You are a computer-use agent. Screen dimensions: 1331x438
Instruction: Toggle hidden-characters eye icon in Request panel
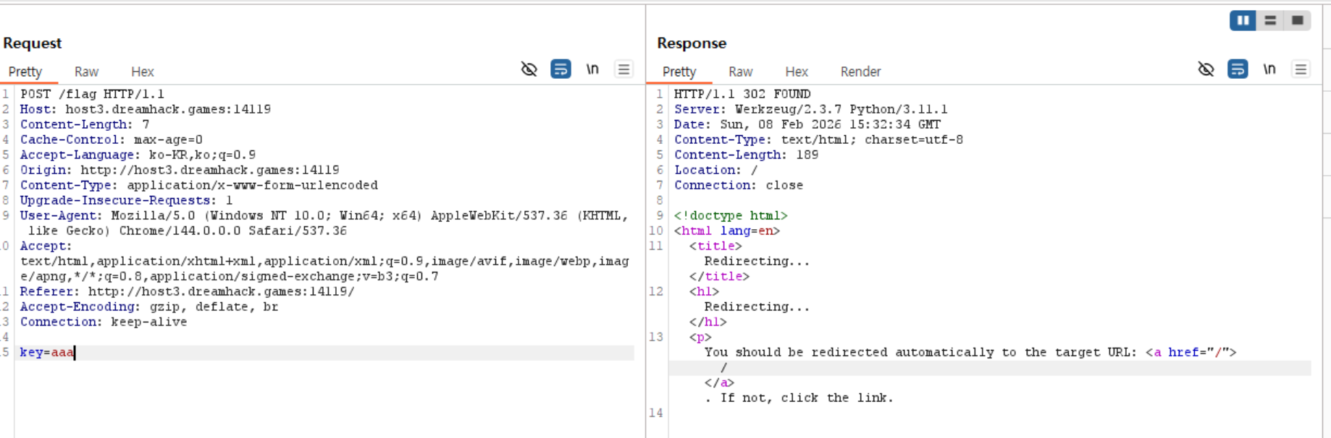pos(529,69)
